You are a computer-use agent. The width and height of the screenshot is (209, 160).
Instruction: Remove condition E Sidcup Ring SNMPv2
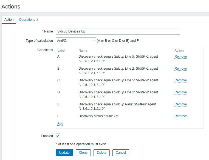(180, 104)
